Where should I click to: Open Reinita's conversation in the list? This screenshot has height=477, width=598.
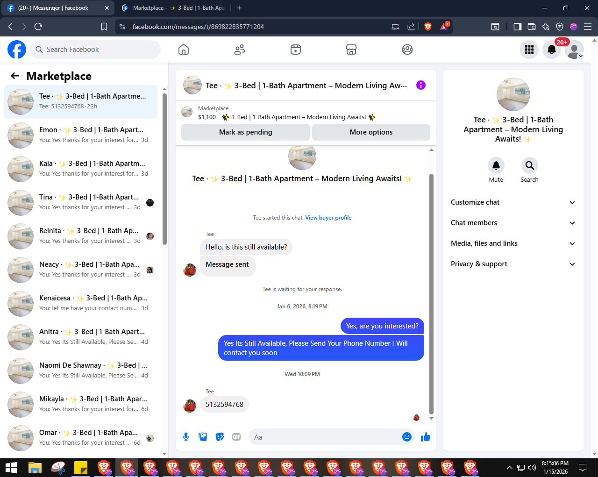(x=80, y=236)
